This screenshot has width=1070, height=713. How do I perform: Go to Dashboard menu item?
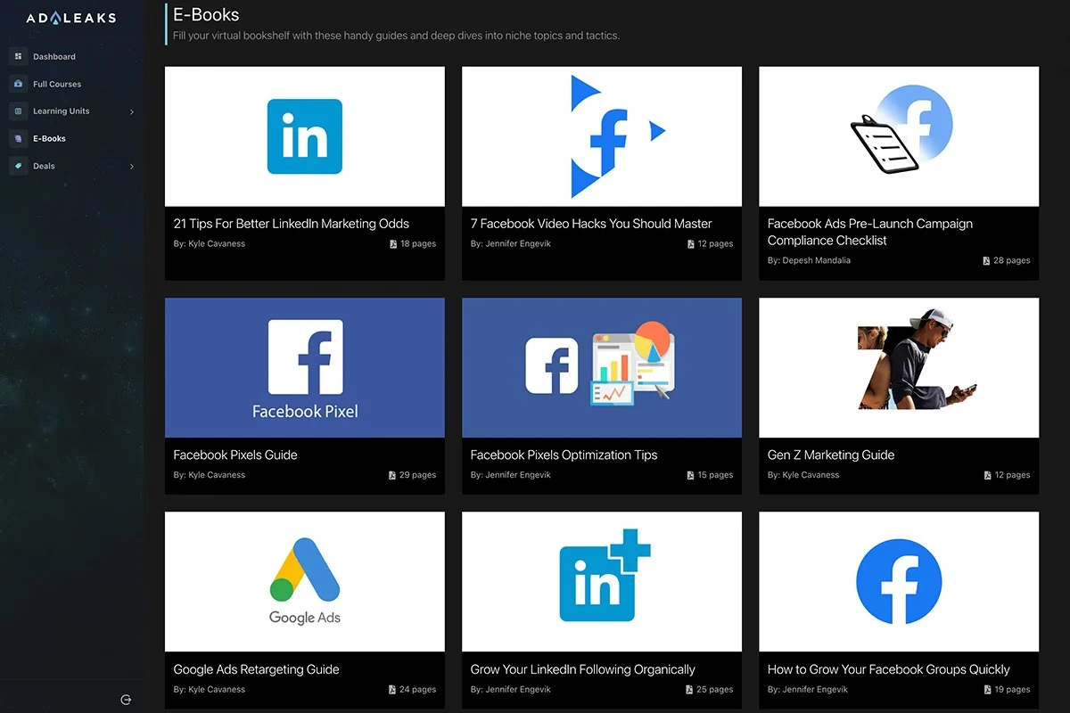(54, 56)
